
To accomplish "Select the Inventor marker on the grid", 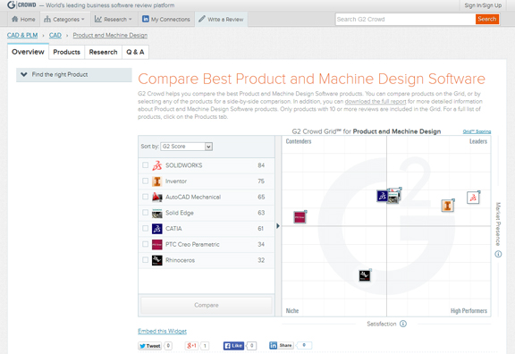I will (x=447, y=206).
